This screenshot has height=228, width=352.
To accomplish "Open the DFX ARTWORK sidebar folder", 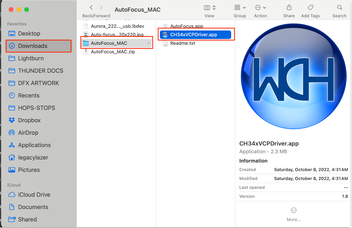I will pos(39,83).
